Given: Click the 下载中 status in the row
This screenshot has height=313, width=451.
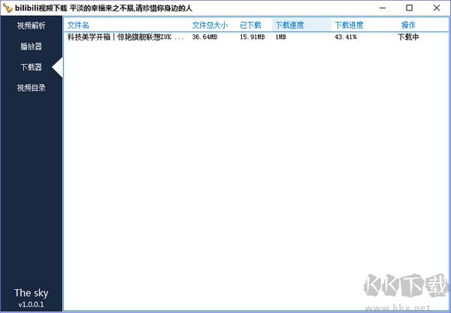Looking at the screenshot, I should coord(408,36).
